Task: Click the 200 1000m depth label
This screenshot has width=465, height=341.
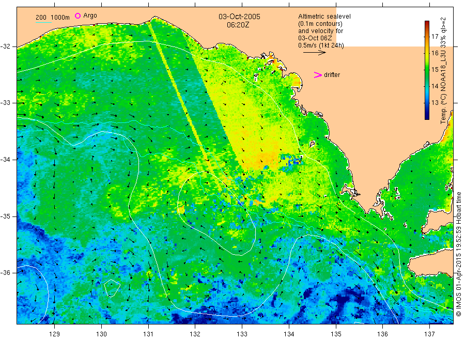Action: pos(53,18)
